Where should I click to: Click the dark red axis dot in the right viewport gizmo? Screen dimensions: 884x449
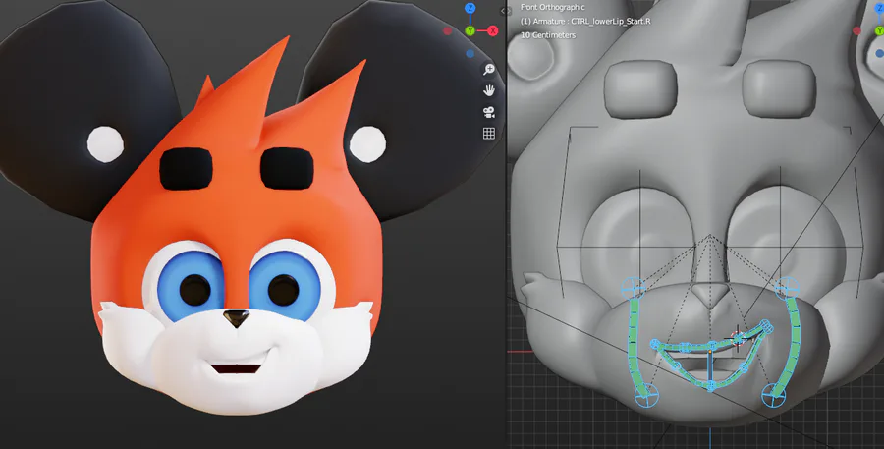(856, 31)
